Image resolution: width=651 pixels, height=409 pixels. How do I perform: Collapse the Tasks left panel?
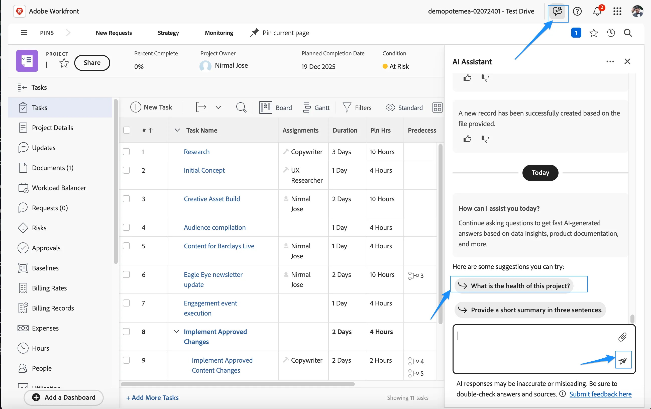23,87
